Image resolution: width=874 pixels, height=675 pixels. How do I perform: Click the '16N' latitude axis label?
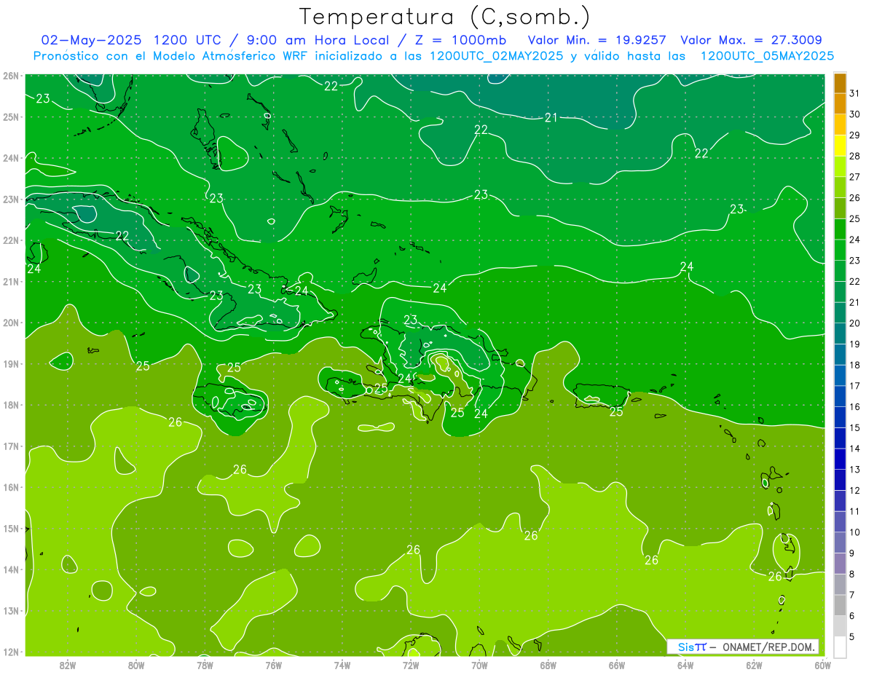(x=11, y=487)
